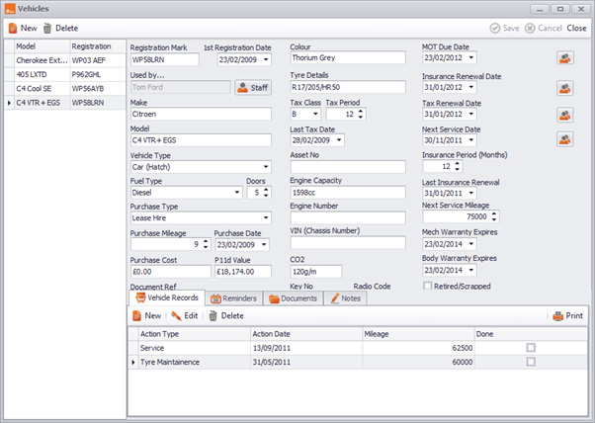Click the reminder icon beside Next Service Date
Image resolution: width=595 pixels, height=423 pixels.
pyautogui.click(x=565, y=139)
